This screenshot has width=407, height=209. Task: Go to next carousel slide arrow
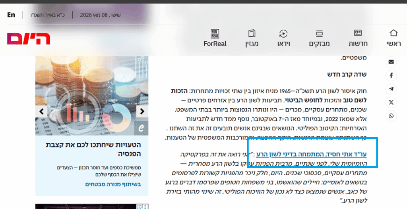tap(142, 111)
